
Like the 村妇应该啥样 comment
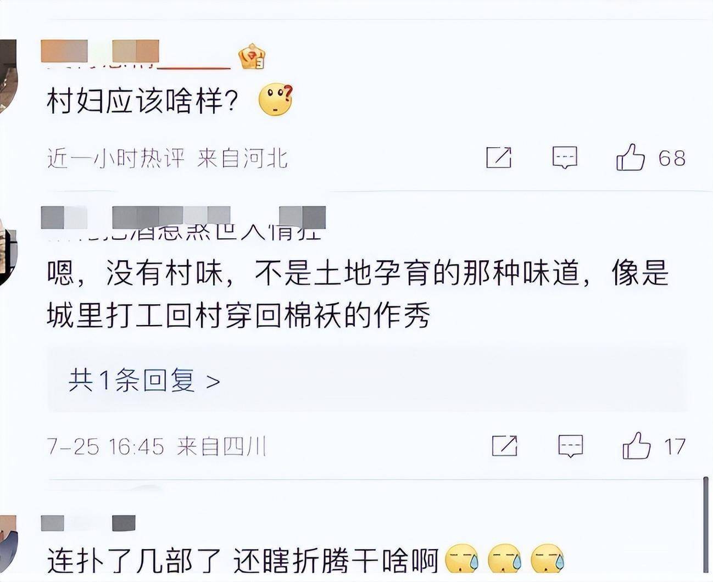(x=630, y=158)
